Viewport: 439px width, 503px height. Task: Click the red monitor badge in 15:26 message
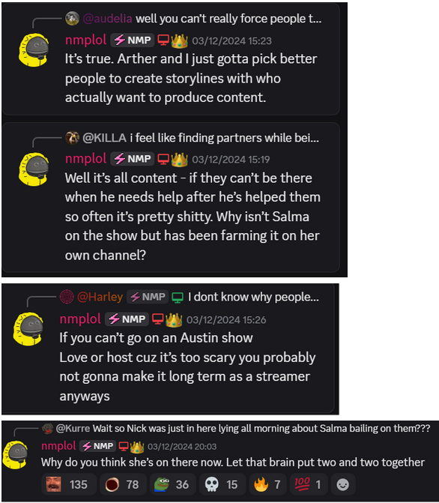[x=157, y=319]
